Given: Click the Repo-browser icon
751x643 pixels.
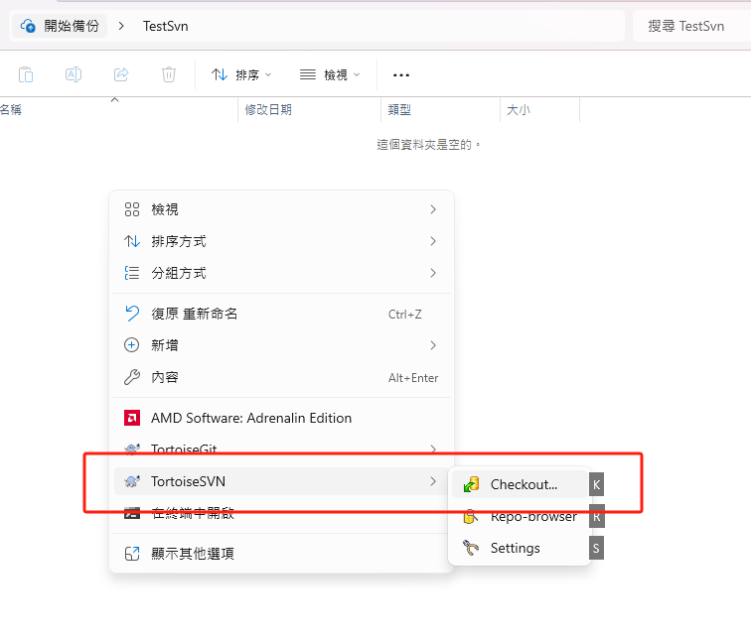Looking at the screenshot, I should pyautogui.click(x=471, y=517).
